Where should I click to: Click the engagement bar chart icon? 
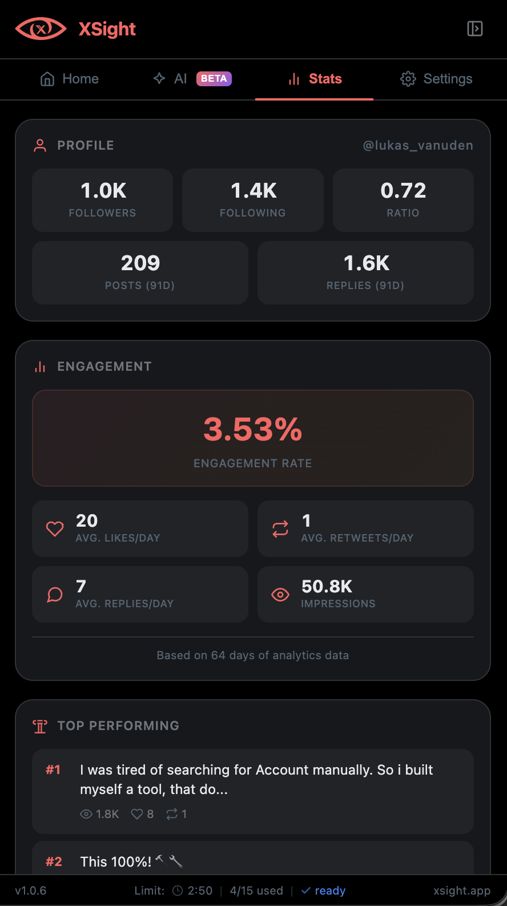coord(39,366)
